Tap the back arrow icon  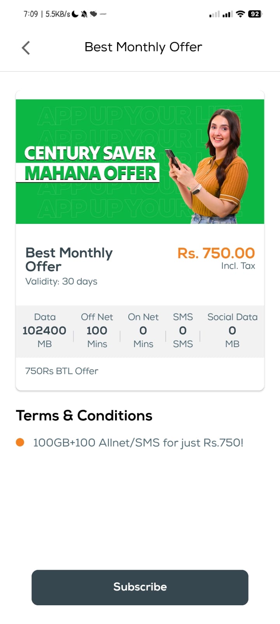click(26, 48)
